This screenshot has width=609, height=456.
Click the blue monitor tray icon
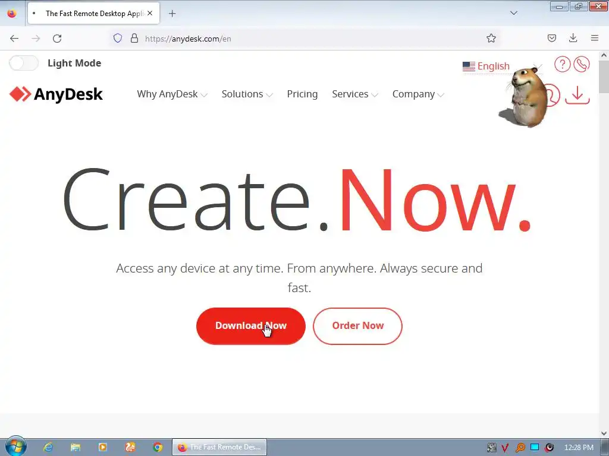(535, 447)
